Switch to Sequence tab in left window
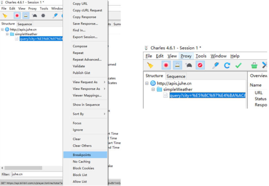This screenshot has height=186, width=269. (x=25, y=24)
